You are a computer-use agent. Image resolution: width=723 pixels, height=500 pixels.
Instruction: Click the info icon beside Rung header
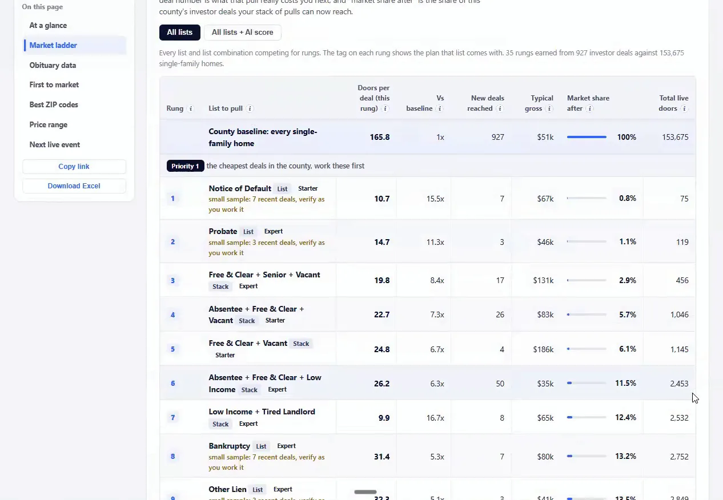(191, 108)
